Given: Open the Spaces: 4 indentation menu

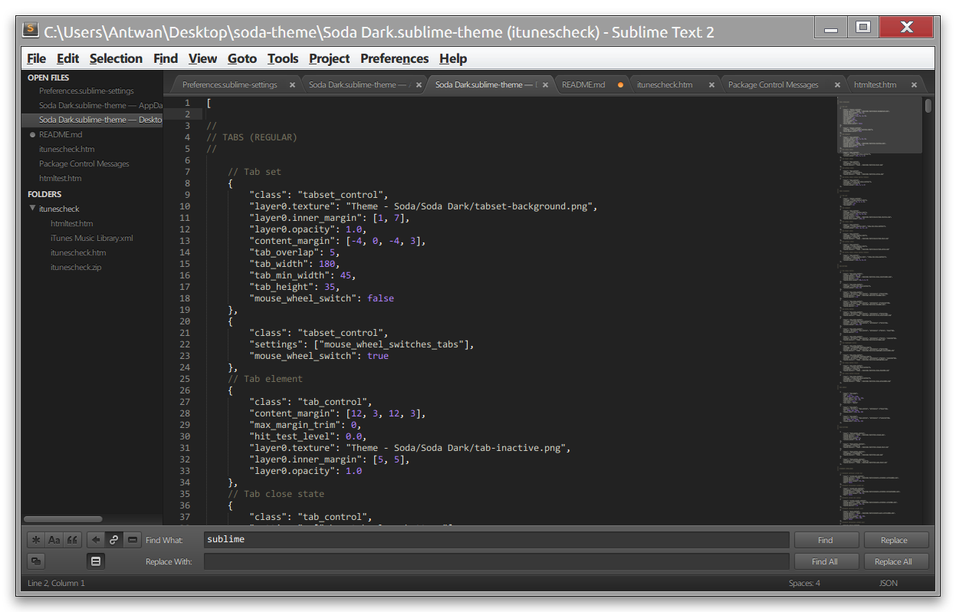Looking at the screenshot, I should 804,584.
